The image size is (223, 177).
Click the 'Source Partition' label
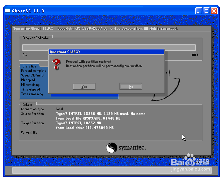click(x=32, y=114)
